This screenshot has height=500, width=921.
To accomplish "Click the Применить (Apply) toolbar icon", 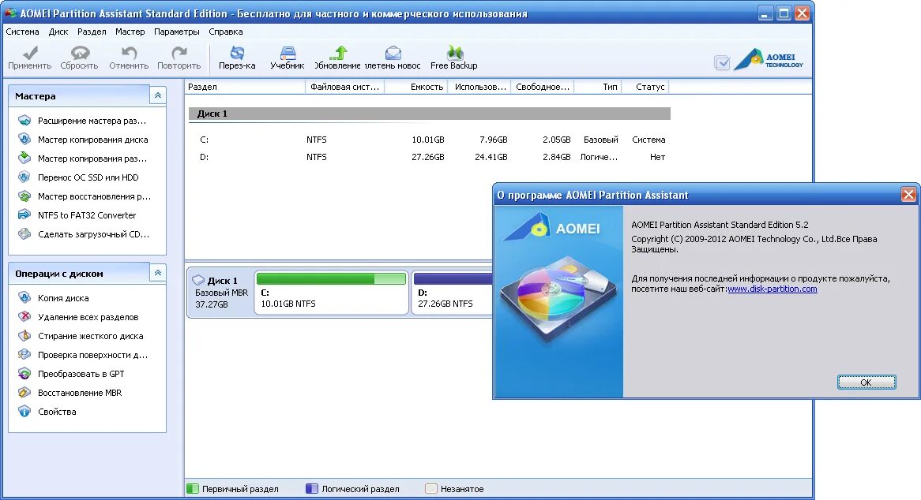I will (30, 54).
